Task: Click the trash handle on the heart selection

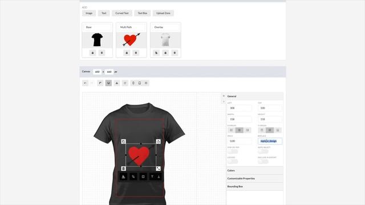Action: click(124, 169)
